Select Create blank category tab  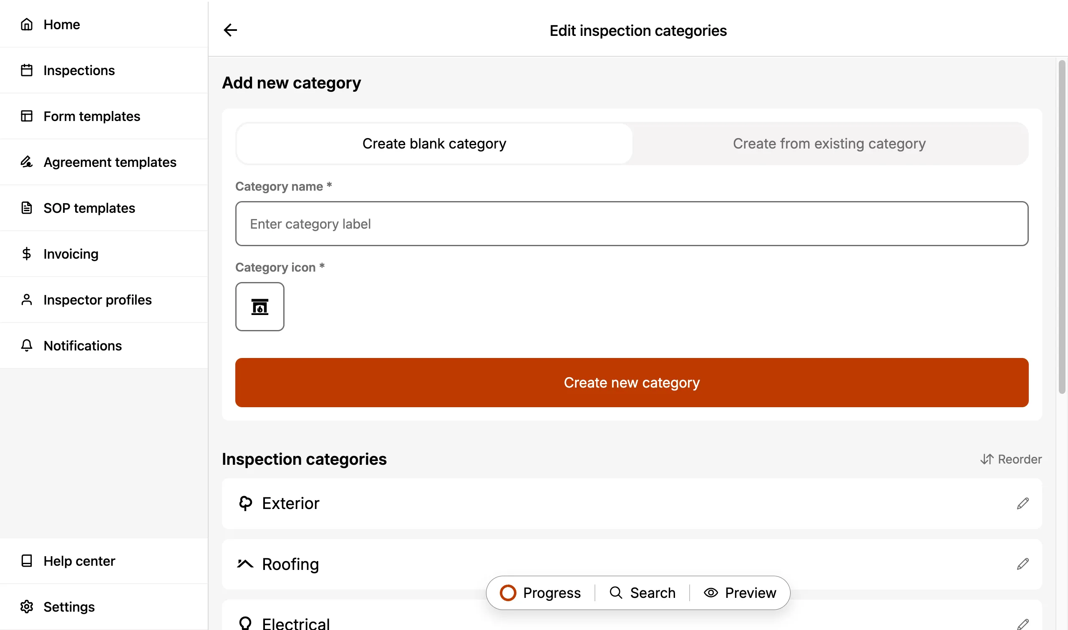point(434,144)
